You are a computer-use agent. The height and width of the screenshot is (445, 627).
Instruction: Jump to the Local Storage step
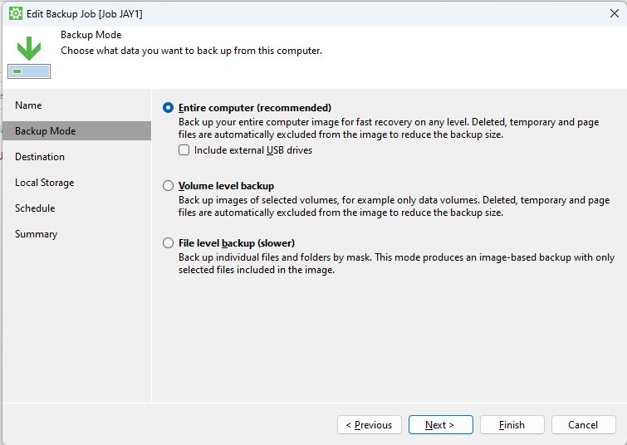44,183
